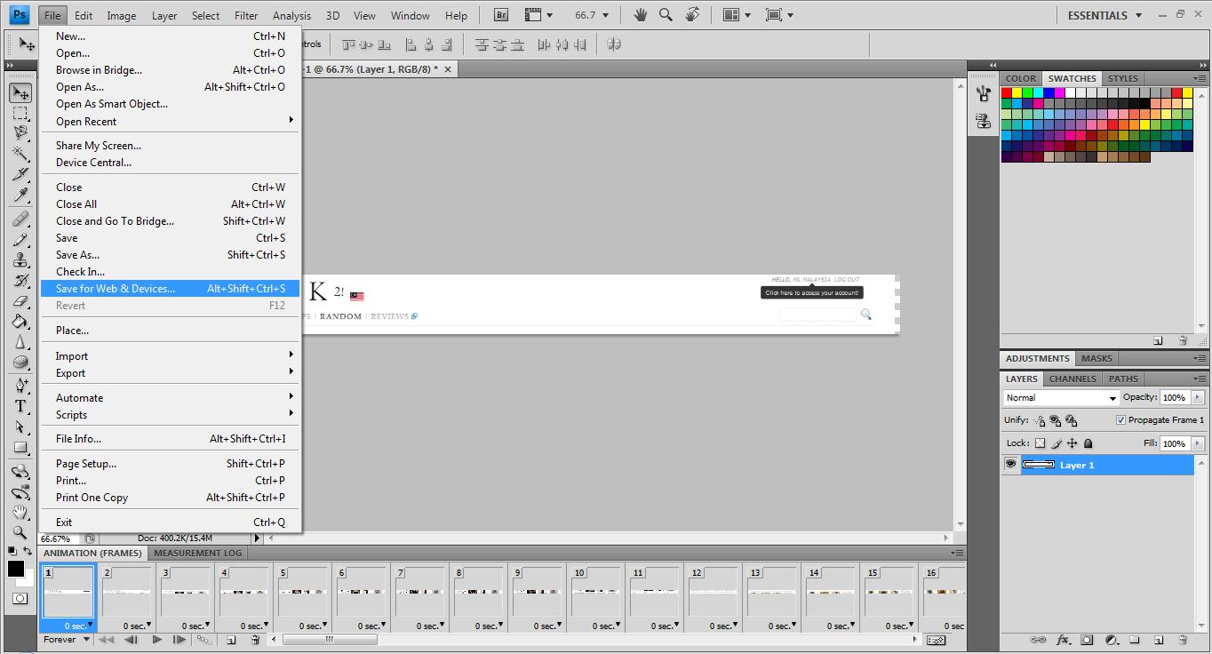Toggle Unify layer position

pos(1040,420)
